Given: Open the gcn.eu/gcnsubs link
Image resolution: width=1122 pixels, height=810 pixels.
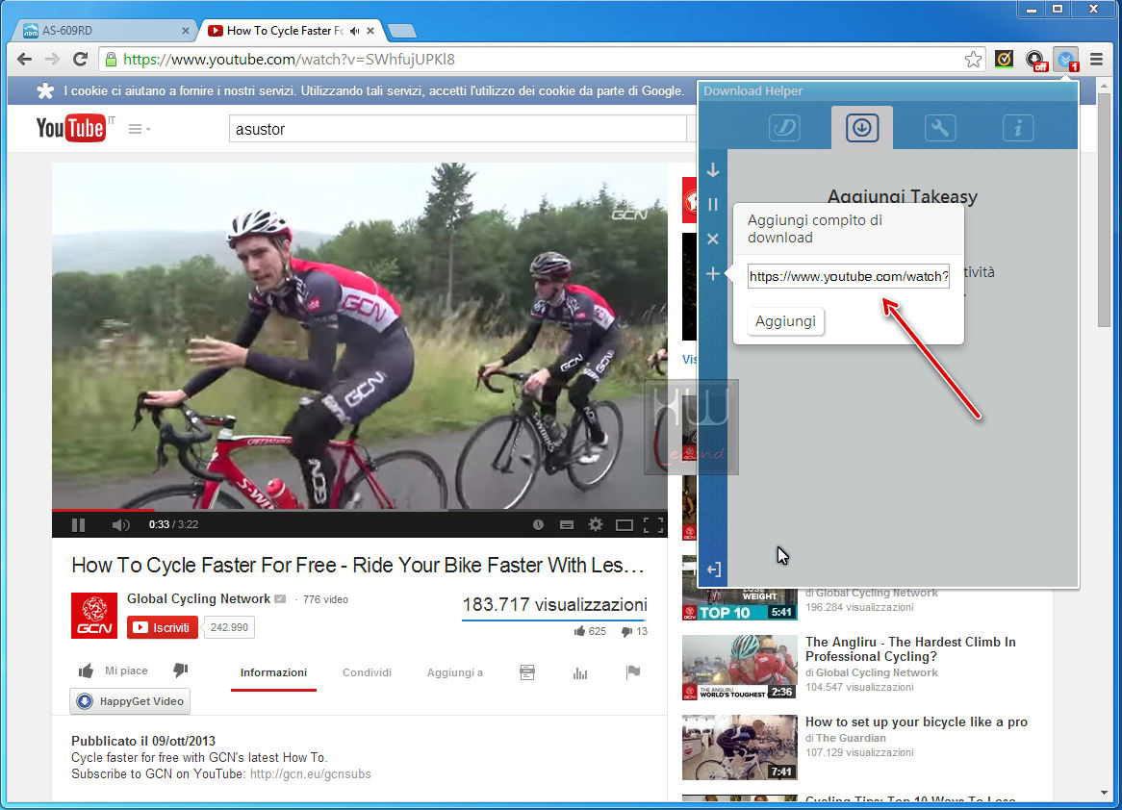Looking at the screenshot, I should click(x=311, y=774).
